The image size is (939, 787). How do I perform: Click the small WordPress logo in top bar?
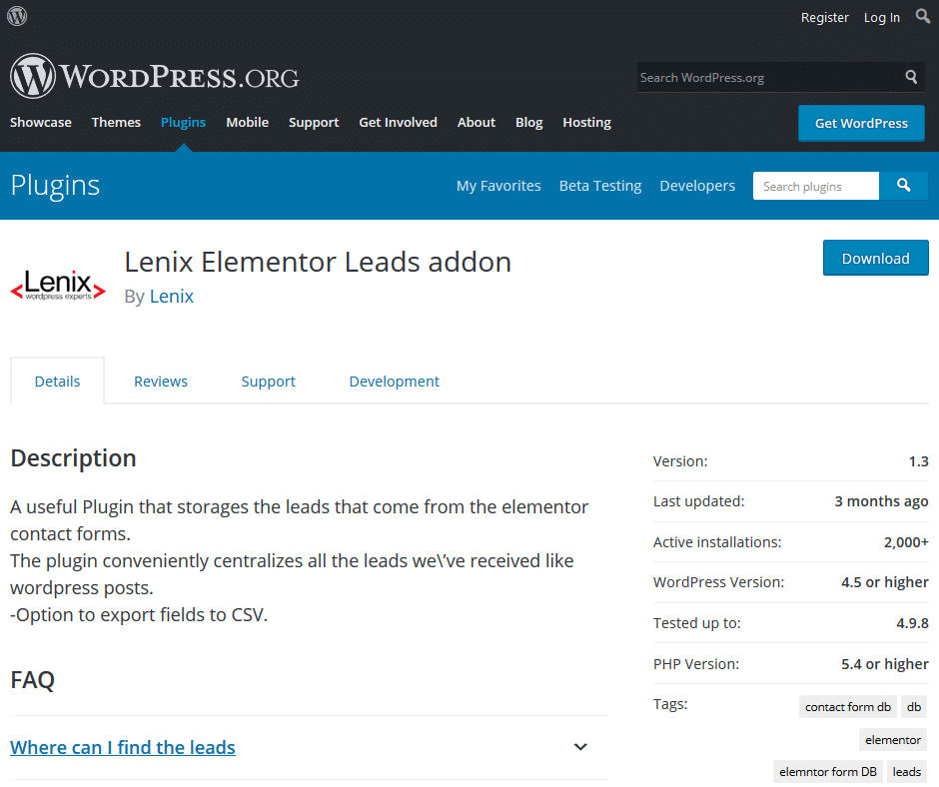[17, 16]
